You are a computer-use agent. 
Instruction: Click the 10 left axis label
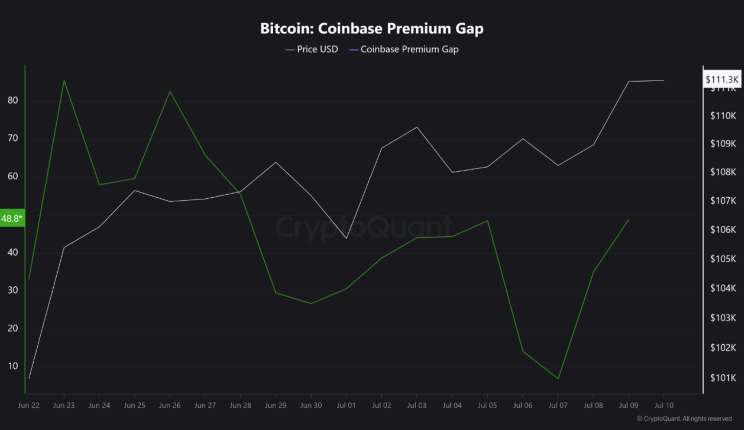13,366
